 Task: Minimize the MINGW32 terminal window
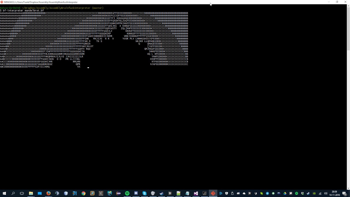point(329,2)
